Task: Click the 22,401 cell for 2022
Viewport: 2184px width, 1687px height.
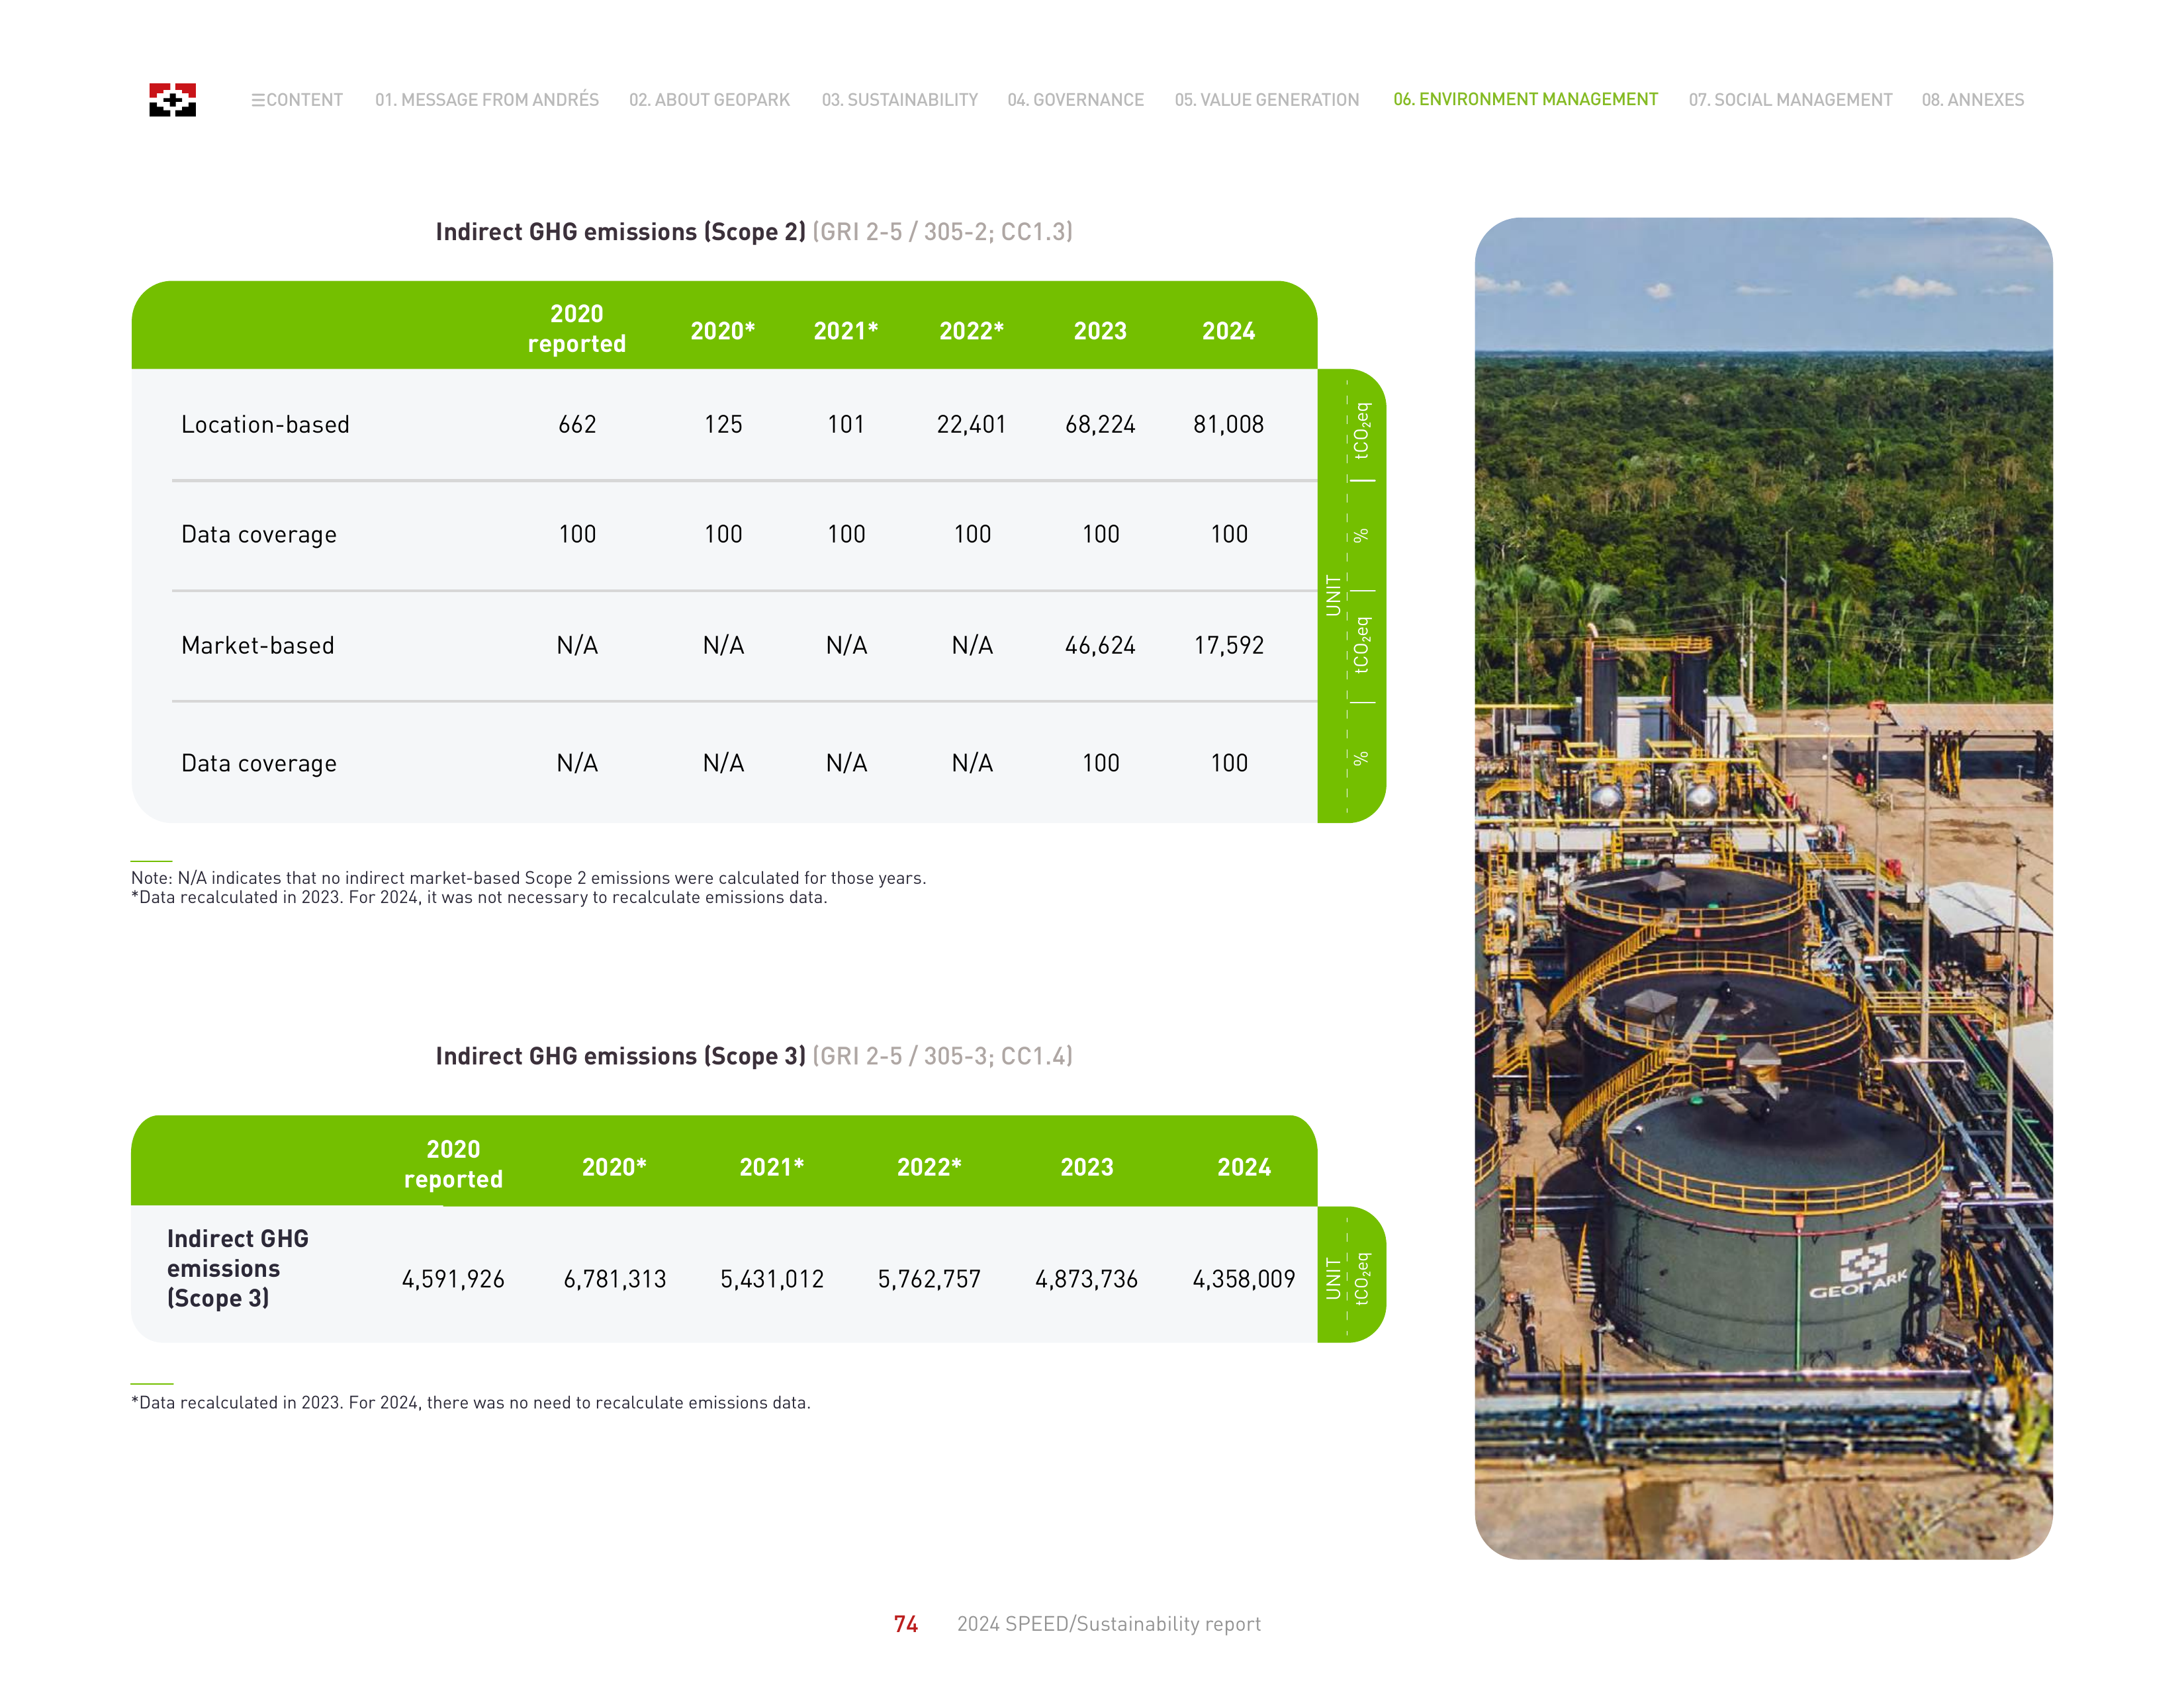Action: [971, 425]
